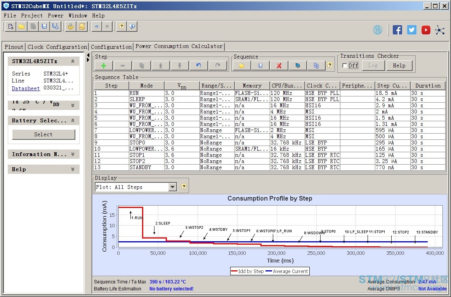The width and height of the screenshot is (451, 297).
Task: Open the Help menu in menu bar
Action: [x=98, y=15]
